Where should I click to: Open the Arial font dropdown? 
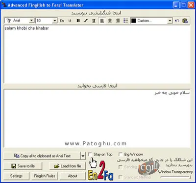click(x=31, y=21)
